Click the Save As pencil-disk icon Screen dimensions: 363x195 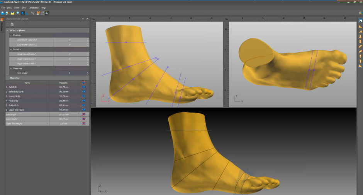point(7,13)
